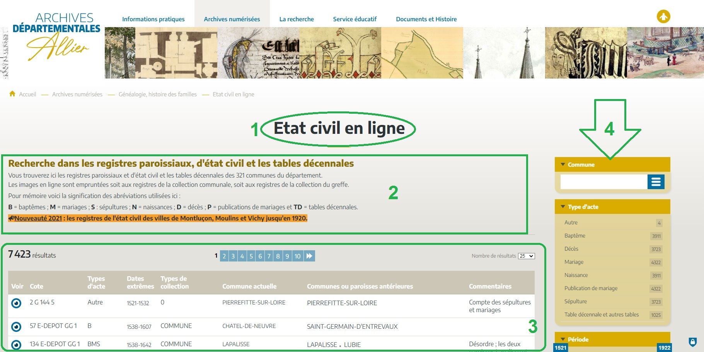Click the home icon in breadcrumb
The height and width of the screenshot is (352, 704).
[x=12, y=94]
